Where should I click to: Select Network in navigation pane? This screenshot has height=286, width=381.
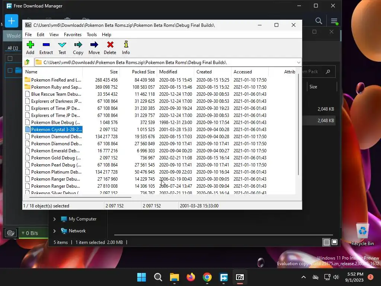coord(73,231)
